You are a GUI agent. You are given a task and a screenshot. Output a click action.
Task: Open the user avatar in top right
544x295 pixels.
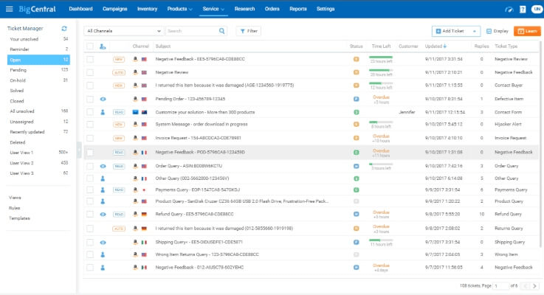click(537, 9)
